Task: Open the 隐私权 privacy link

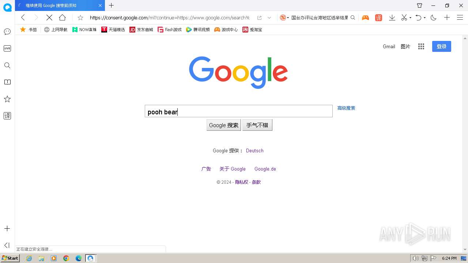Action: pyautogui.click(x=241, y=182)
